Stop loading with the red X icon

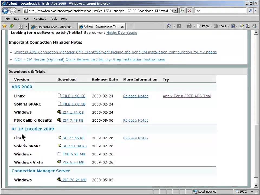(189, 11)
